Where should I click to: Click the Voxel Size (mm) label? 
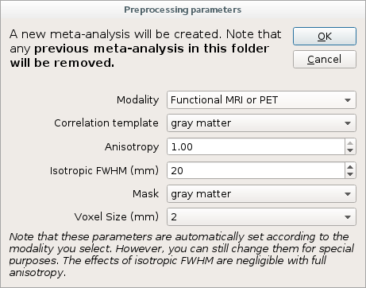tap(117, 217)
